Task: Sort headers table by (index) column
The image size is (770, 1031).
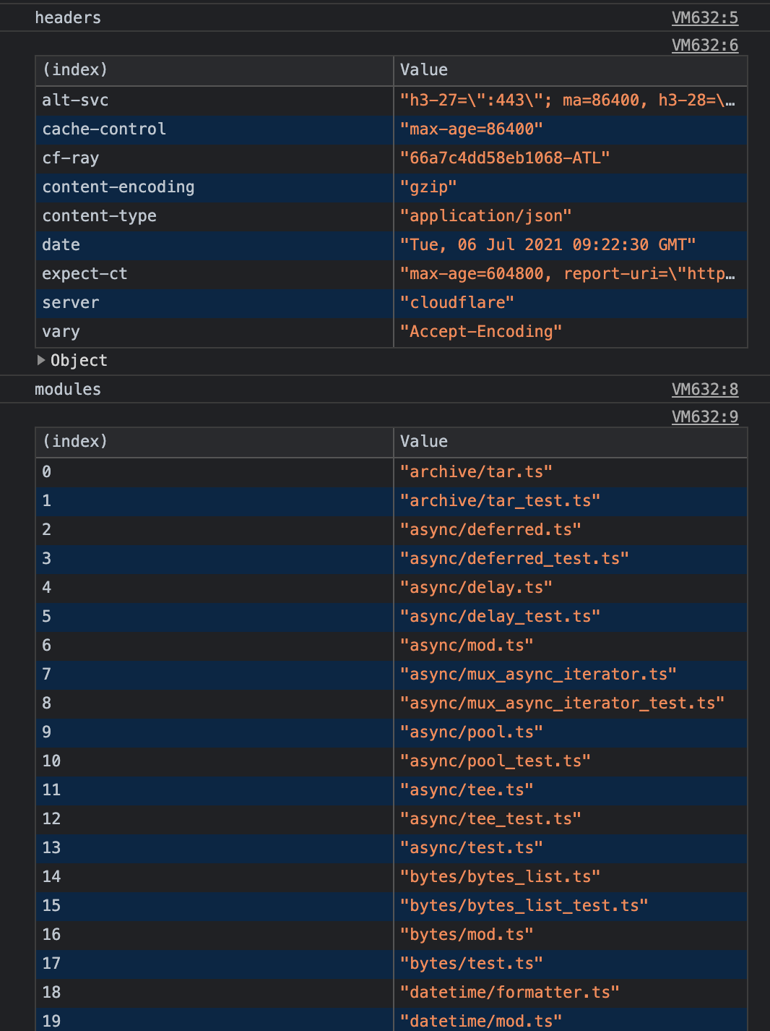Action: (x=75, y=70)
